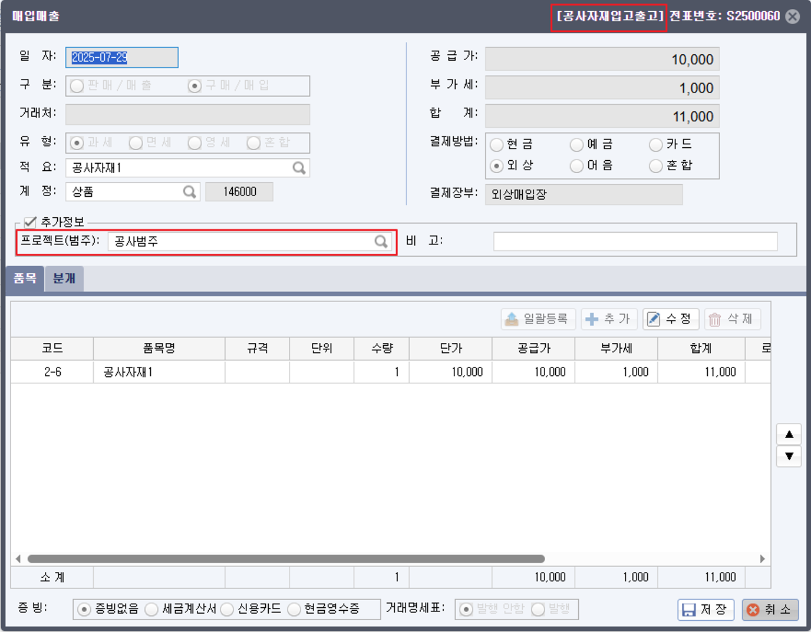Screen dimensions: 811x632
Task: Select the 발행 option under 거래명세표
Action: click(x=537, y=610)
